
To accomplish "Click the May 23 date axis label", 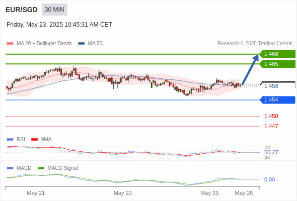I will tap(209, 193).
